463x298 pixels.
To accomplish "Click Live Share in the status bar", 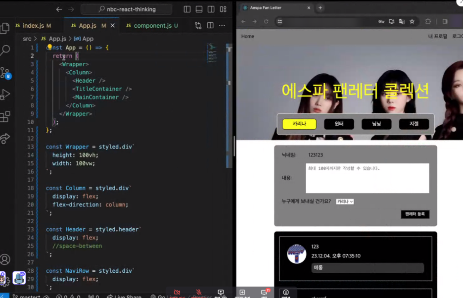I will 124,296.
